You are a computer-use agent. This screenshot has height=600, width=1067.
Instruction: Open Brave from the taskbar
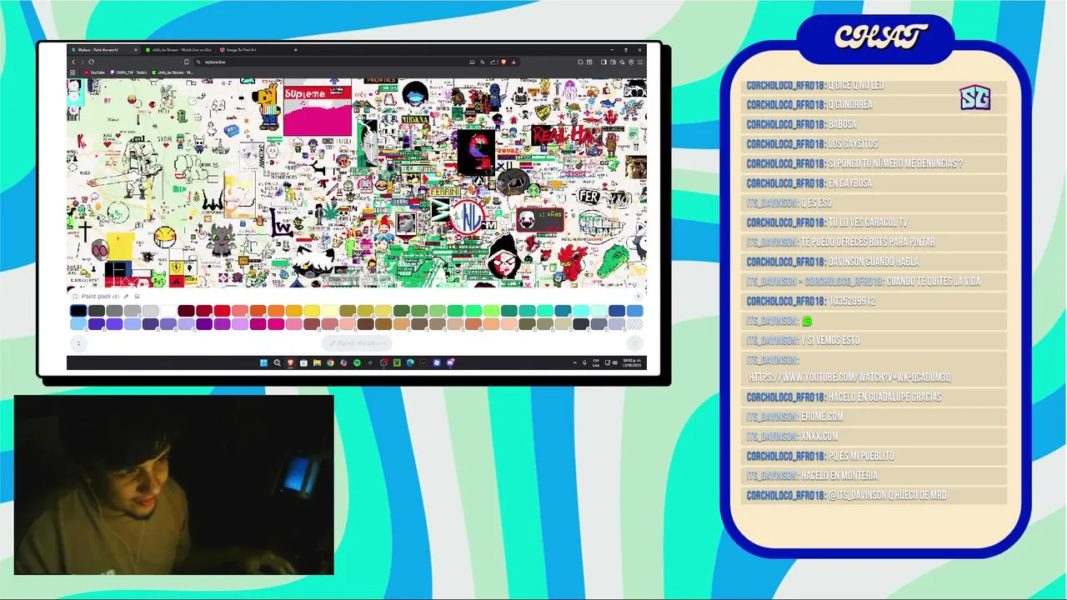click(x=290, y=362)
